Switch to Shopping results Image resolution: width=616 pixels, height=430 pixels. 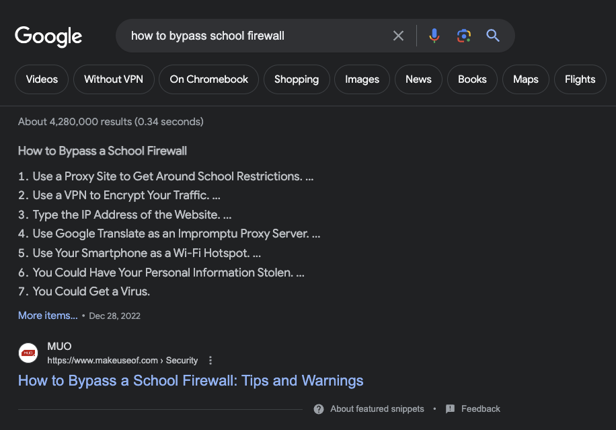point(297,79)
